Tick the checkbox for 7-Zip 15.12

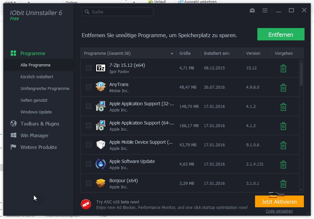(89, 68)
